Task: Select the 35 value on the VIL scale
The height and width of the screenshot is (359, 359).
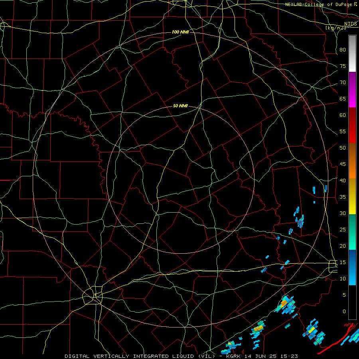Action: [x=343, y=197]
